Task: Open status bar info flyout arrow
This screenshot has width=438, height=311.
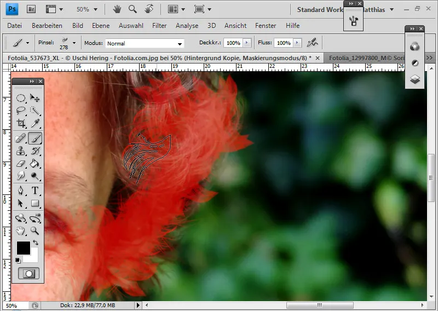Action: click(x=138, y=305)
